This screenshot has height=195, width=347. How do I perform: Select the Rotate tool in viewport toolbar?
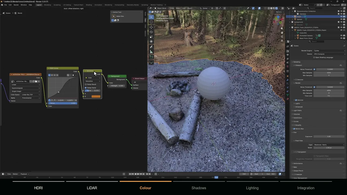tap(151, 32)
